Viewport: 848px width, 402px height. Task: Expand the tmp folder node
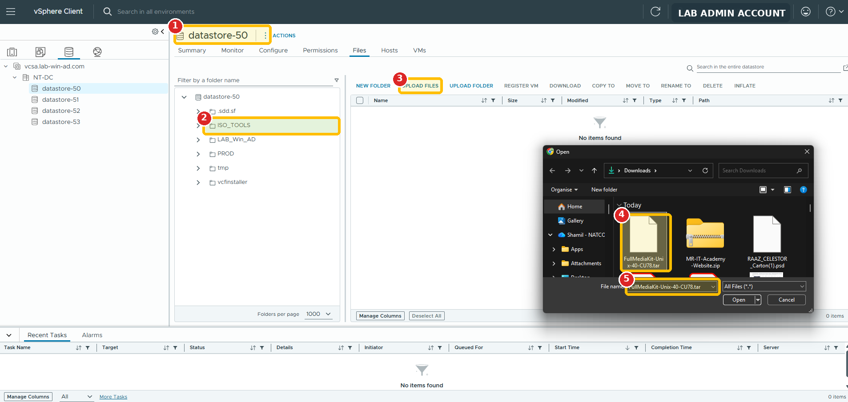pos(198,168)
